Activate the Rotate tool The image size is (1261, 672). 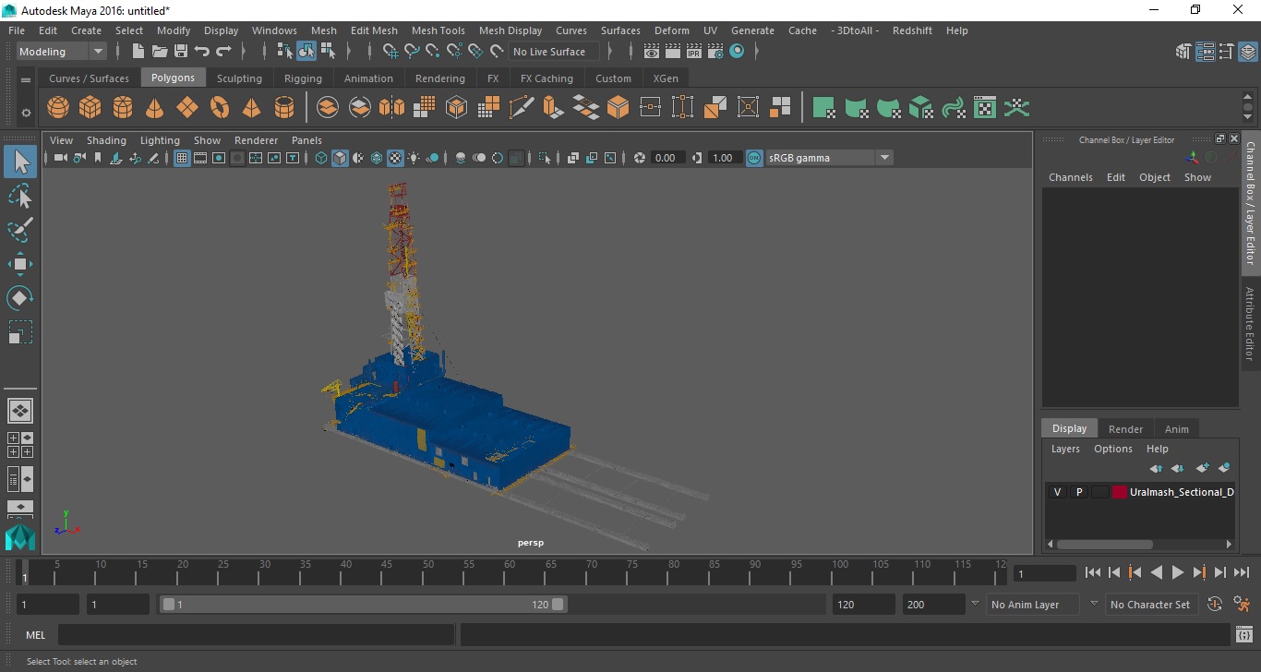point(20,298)
